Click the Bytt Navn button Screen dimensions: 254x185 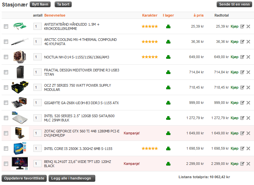pos(40,5)
